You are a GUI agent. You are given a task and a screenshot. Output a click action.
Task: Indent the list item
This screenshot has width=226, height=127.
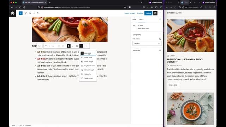(x=63, y=46)
